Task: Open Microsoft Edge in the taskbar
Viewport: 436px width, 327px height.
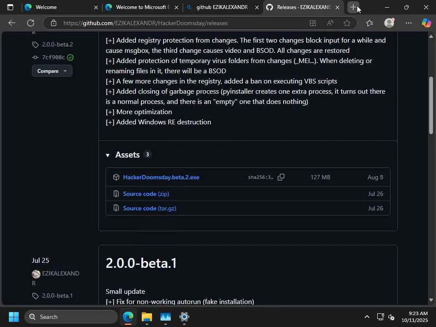Action: 128,317
